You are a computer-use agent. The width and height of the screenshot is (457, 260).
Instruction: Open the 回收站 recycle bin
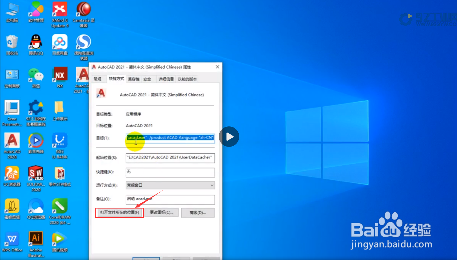click(12, 45)
